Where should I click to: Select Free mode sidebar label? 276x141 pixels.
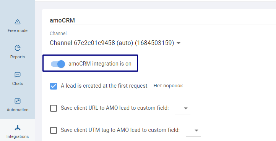tap(18, 30)
